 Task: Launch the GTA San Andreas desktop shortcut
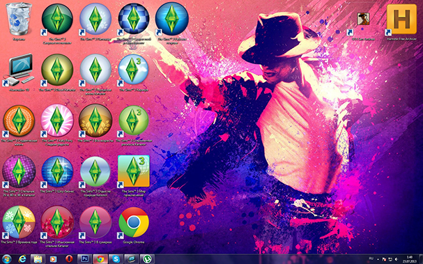[x=363, y=19]
